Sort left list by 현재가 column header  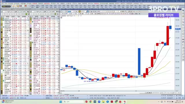(13, 17)
